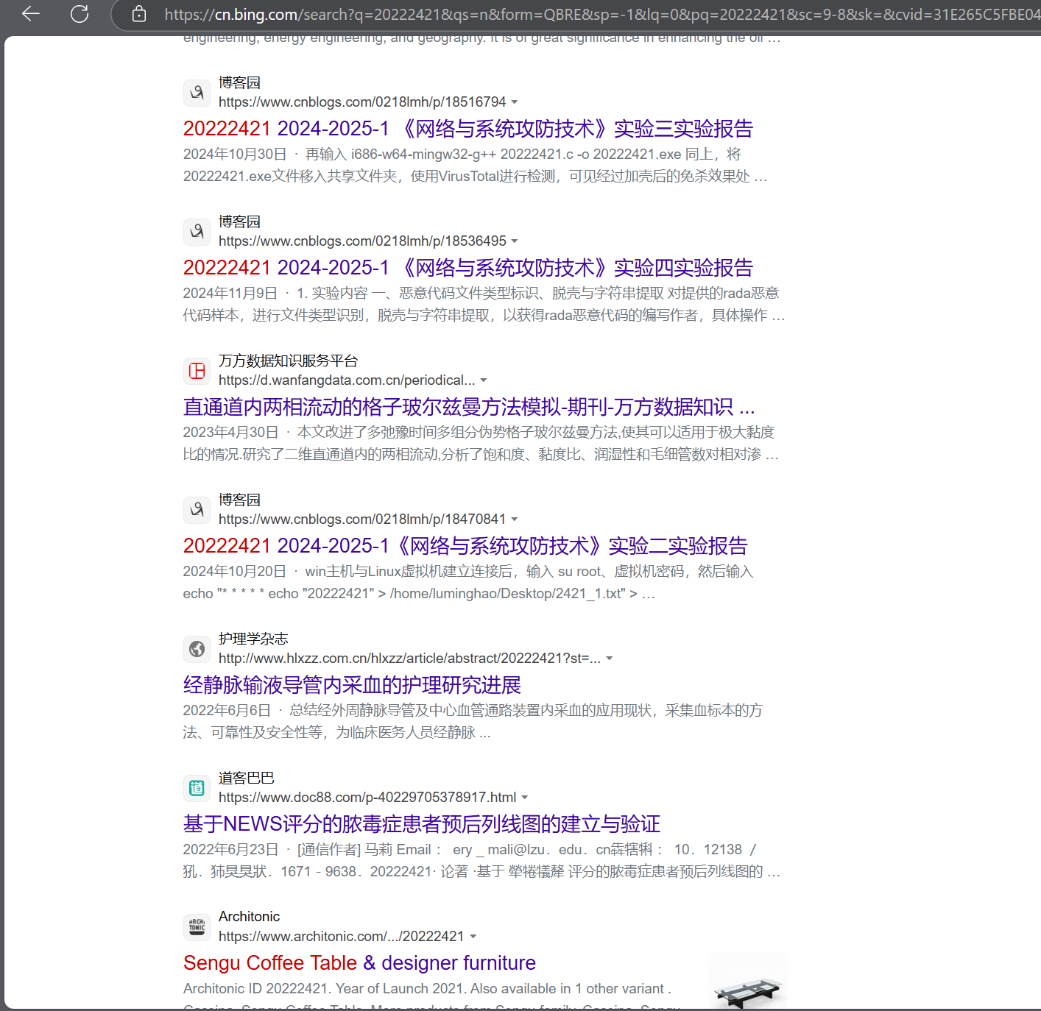Click the 博客园 favicon beside 实验四 result

tap(197, 232)
